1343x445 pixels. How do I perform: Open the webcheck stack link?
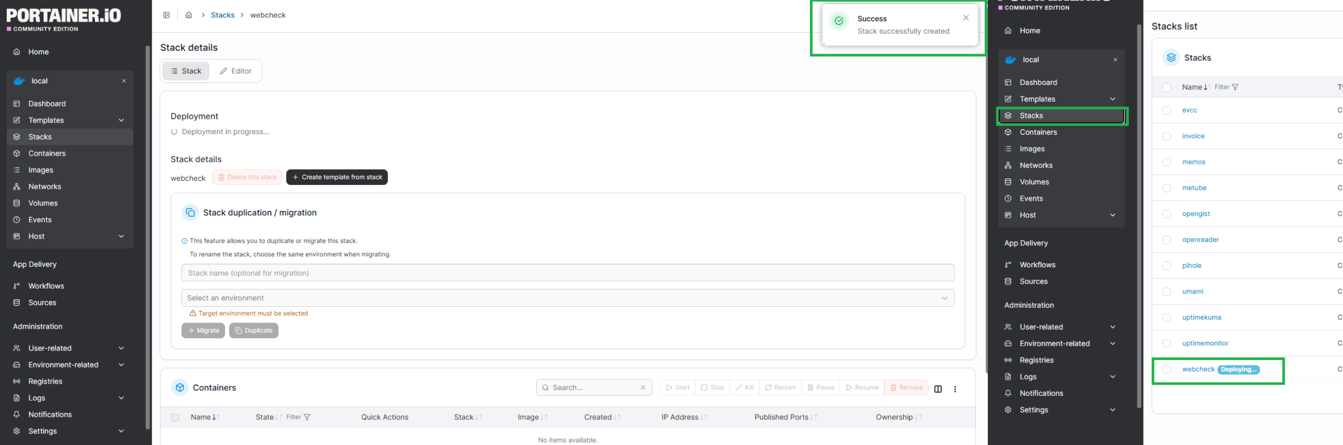tap(1198, 369)
